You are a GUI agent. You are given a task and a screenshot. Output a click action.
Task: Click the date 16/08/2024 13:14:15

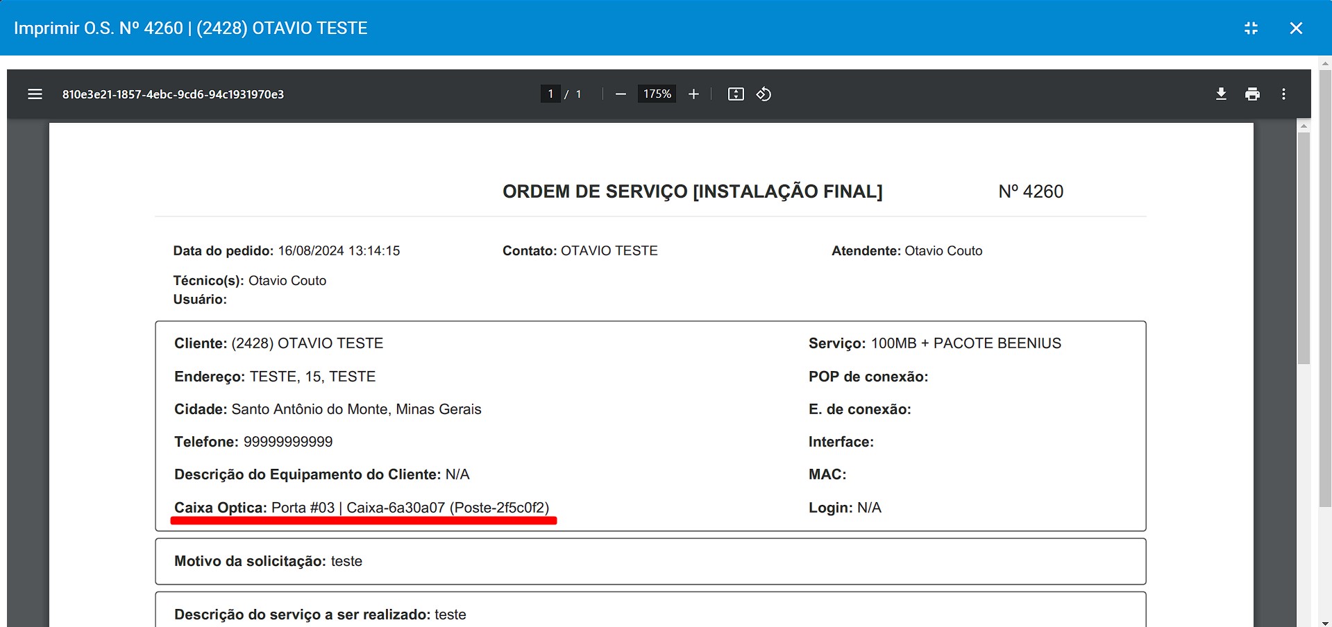point(339,251)
